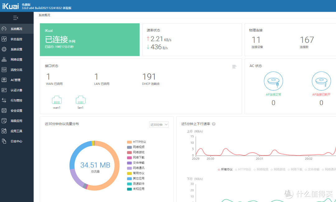The image size is (336, 202).
Task: Click the green 已连接 status card
Action: click(90, 39)
